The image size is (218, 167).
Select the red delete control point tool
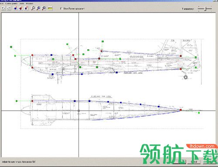21,8
